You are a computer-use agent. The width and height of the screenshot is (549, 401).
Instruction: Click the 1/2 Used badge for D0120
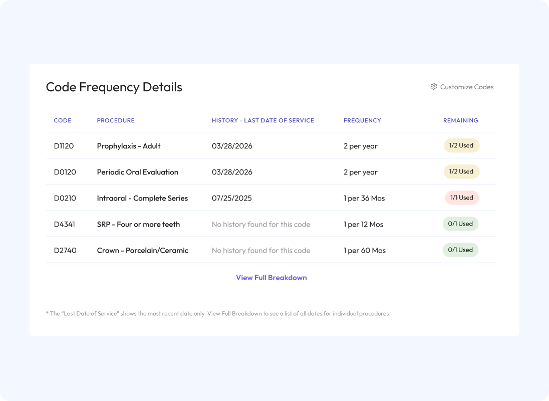click(461, 171)
